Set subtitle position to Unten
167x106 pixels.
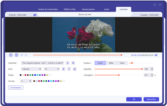100,63
